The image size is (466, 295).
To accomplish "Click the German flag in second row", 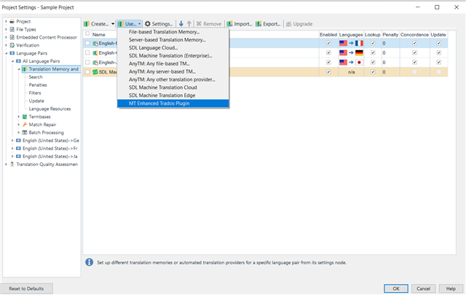I will (x=359, y=52).
